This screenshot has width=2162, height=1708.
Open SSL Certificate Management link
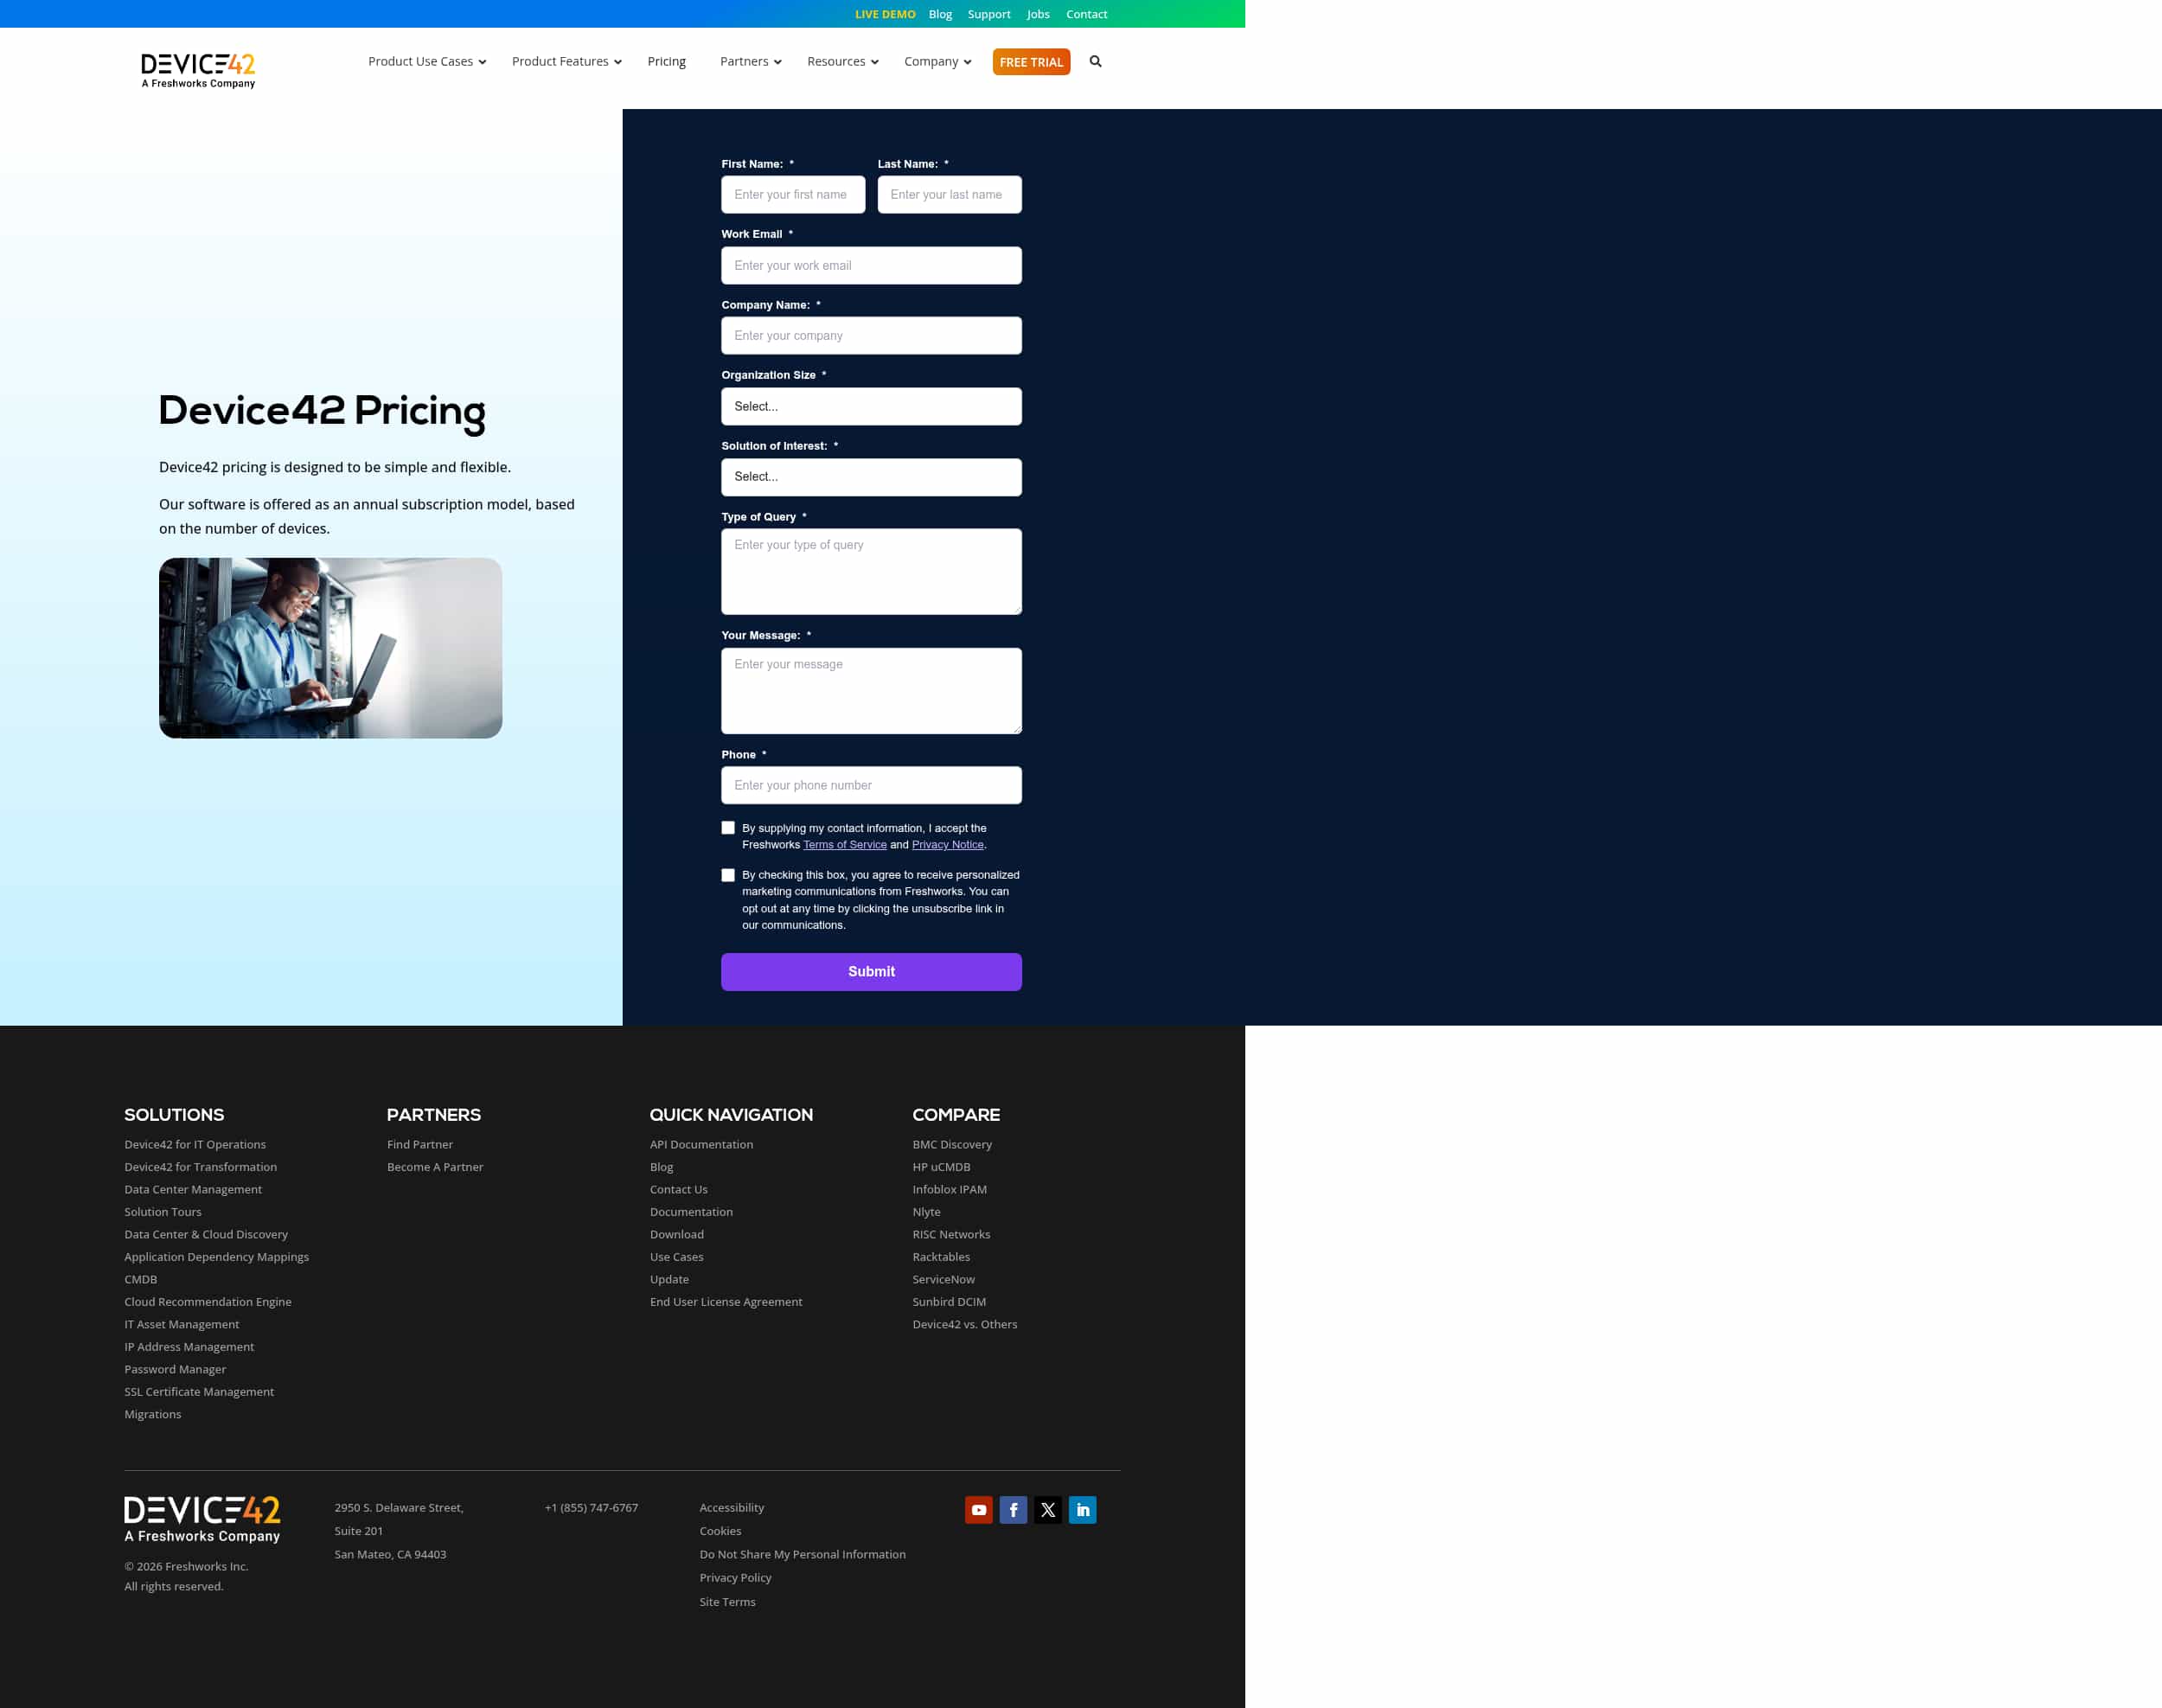(x=199, y=1392)
